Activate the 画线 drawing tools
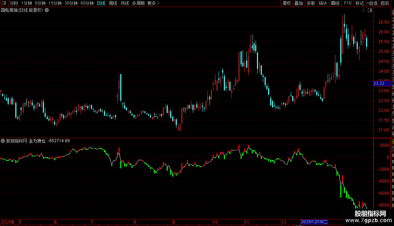 [335, 3]
